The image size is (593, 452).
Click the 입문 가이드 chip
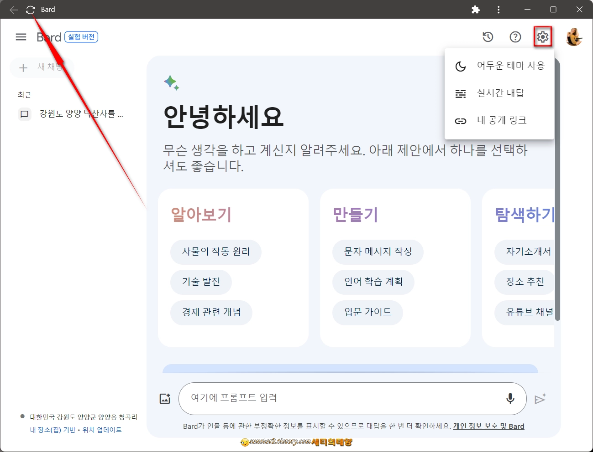click(x=367, y=313)
